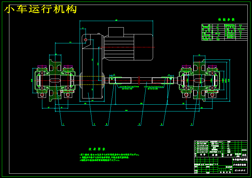Select the 技术要求 heading

[x=97, y=149]
